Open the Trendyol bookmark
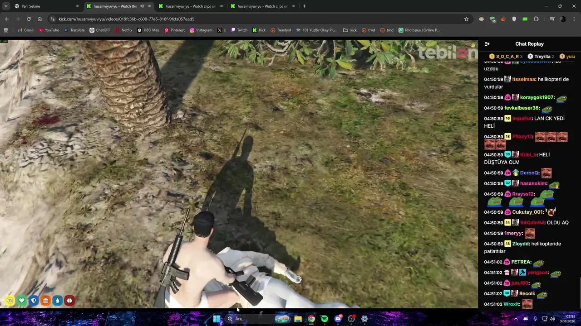Image resolution: width=581 pixels, height=326 pixels. click(x=281, y=30)
